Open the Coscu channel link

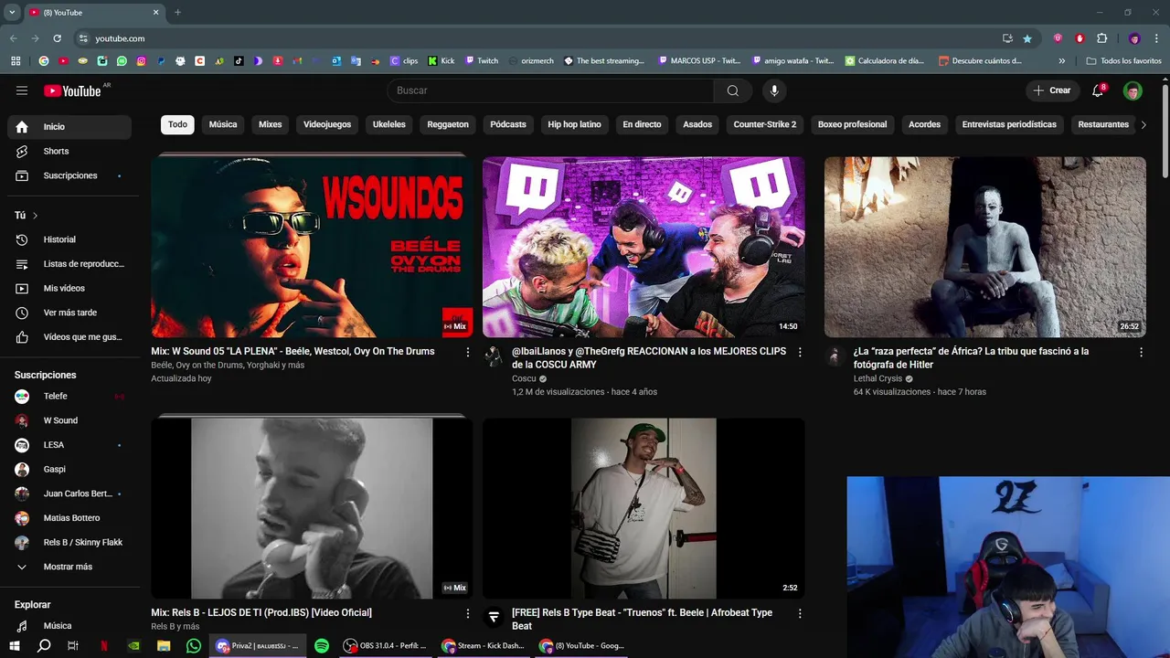[x=524, y=378]
